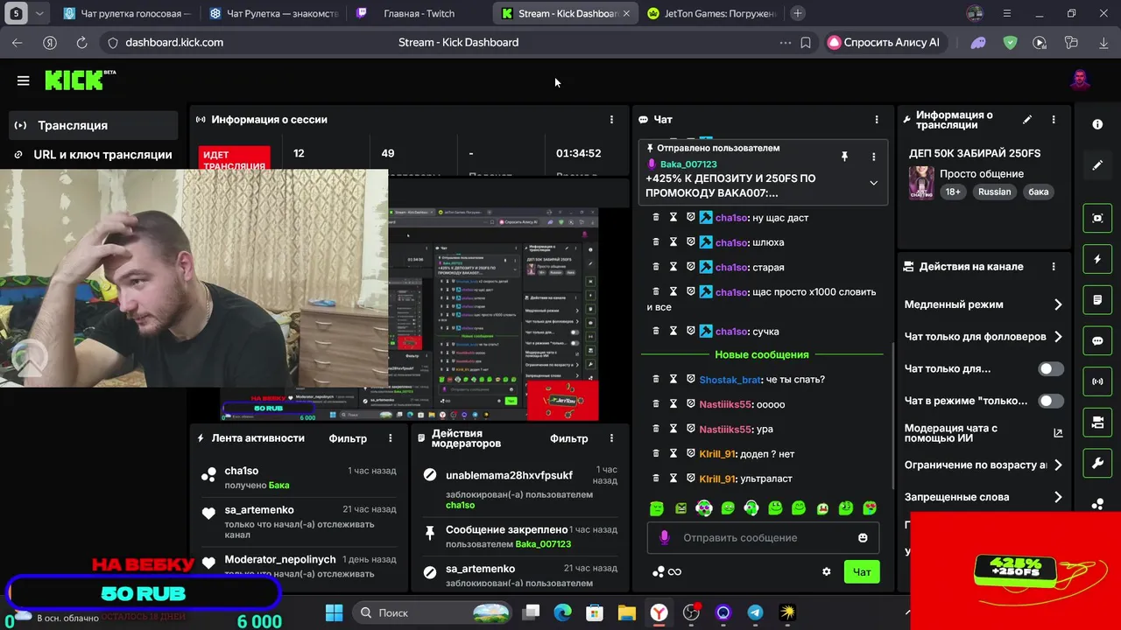
Task: Open 'URL и ключ трансляции' sidebar item
Action: [93, 155]
